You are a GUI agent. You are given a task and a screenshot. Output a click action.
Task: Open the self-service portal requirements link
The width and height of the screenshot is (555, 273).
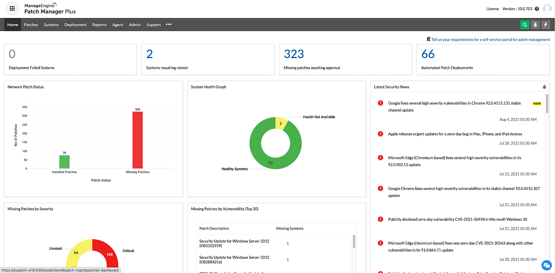coord(491,39)
